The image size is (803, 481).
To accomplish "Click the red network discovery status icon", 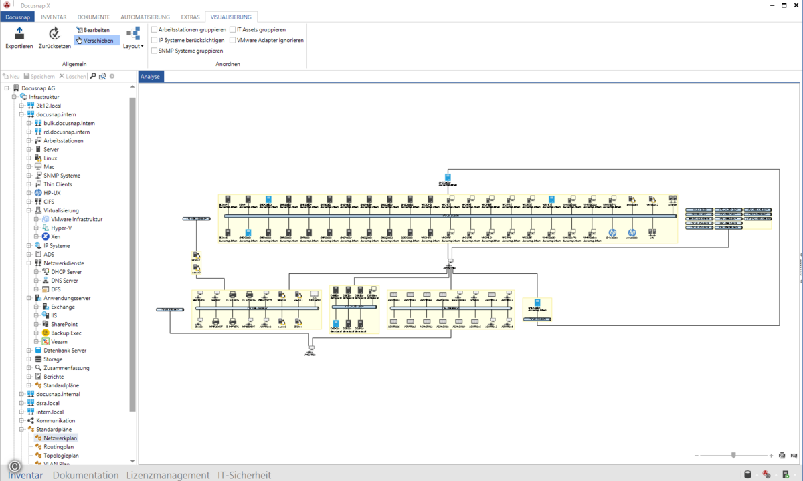I will (767, 475).
